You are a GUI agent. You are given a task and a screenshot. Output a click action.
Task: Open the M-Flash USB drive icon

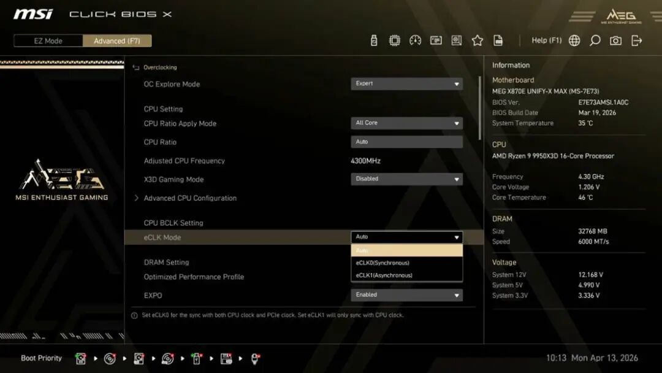(x=374, y=40)
